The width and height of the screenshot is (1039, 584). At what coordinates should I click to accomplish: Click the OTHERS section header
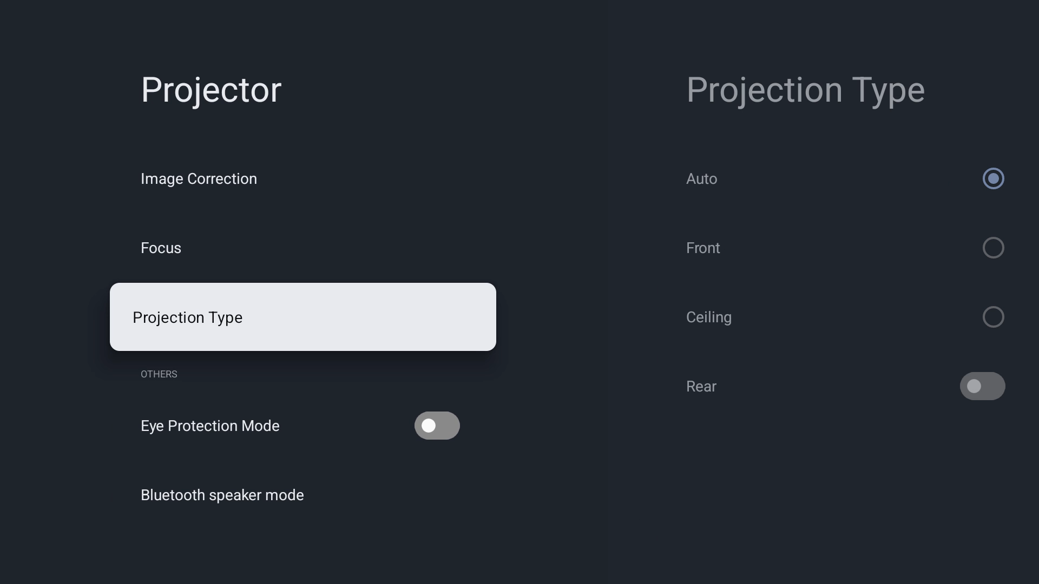pyautogui.click(x=159, y=374)
